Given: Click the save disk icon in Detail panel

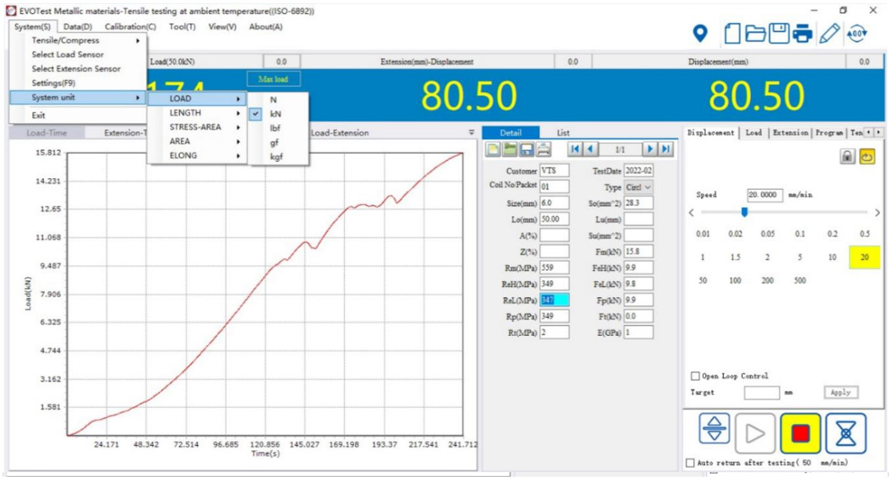Looking at the screenshot, I should (x=527, y=149).
